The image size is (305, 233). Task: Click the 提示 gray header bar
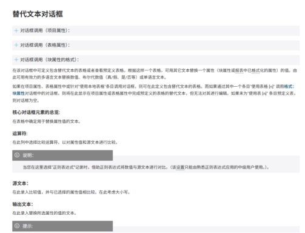tap(62, 226)
